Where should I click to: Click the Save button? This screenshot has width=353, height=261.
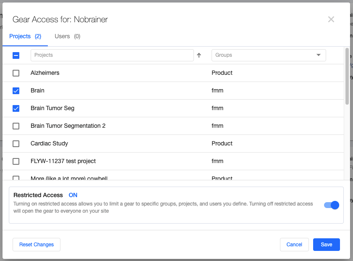pos(326,244)
